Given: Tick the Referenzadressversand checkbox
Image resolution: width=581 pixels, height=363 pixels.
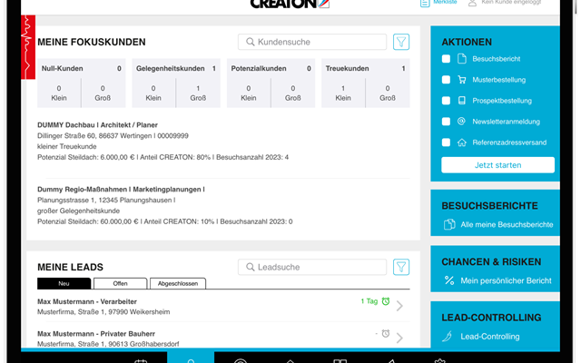Looking at the screenshot, I should (446, 142).
